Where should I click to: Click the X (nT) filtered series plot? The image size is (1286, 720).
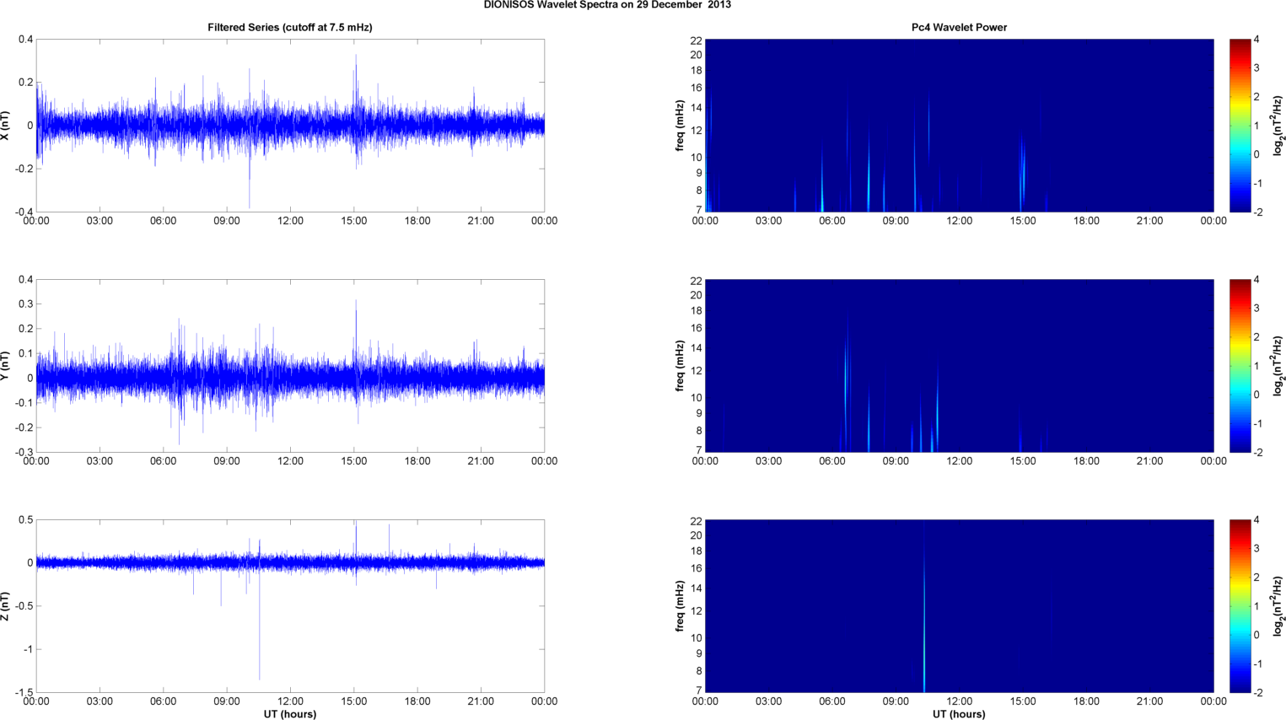click(x=290, y=126)
